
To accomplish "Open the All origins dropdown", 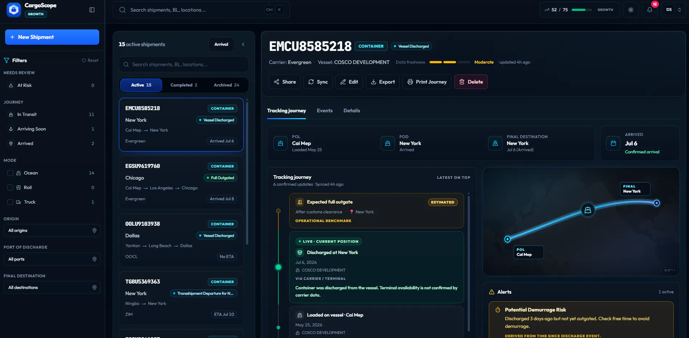I will point(52,230).
